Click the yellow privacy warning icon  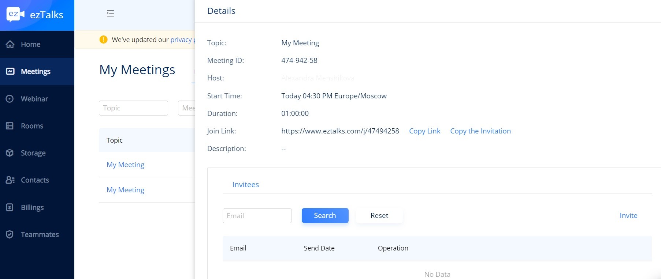[x=104, y=39]
